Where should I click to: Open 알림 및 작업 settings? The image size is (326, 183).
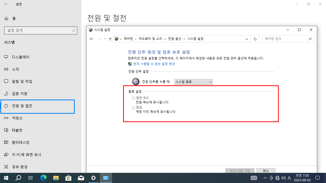[41, 81]
